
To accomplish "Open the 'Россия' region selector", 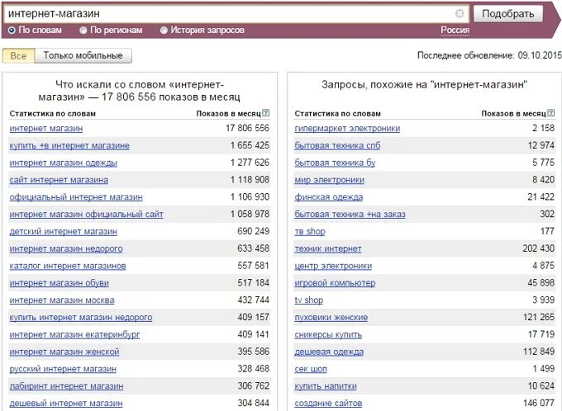I will (455, 30).
